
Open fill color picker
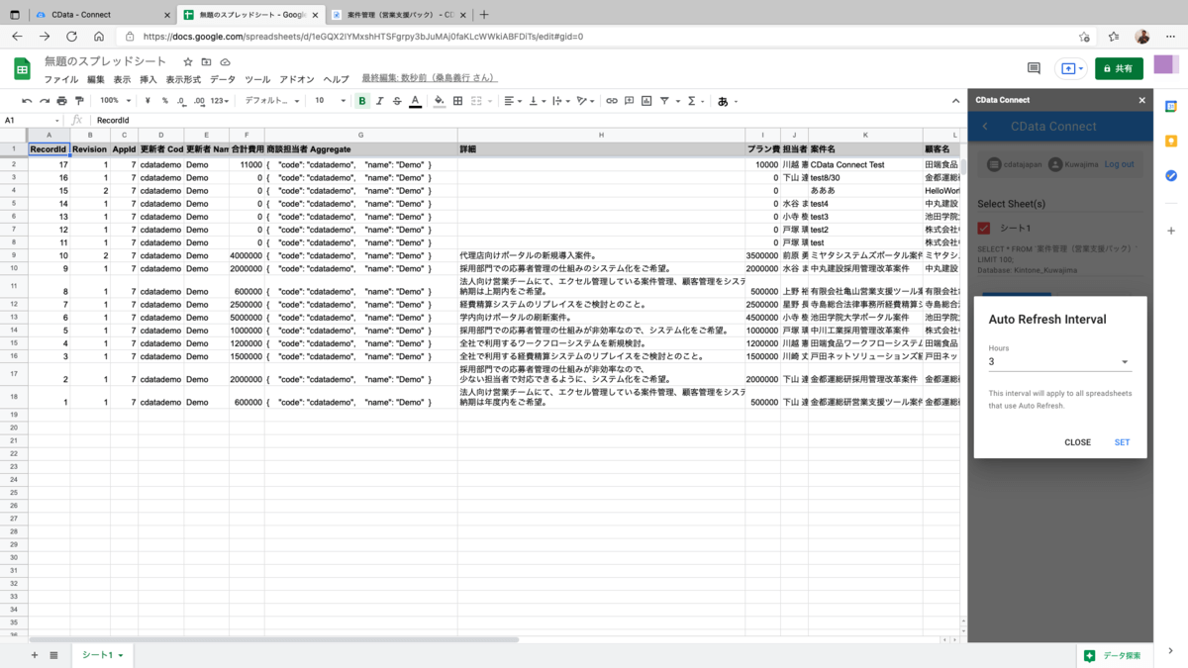click(440, 101)
